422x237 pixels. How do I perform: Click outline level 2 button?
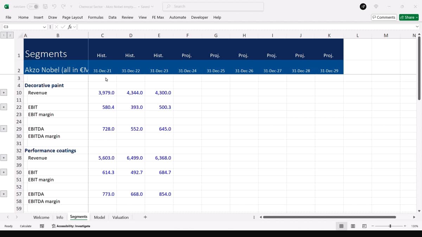coord(11,35)
